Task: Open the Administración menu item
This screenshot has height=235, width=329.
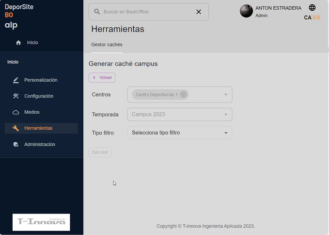Action: click(x=41, y=144)
